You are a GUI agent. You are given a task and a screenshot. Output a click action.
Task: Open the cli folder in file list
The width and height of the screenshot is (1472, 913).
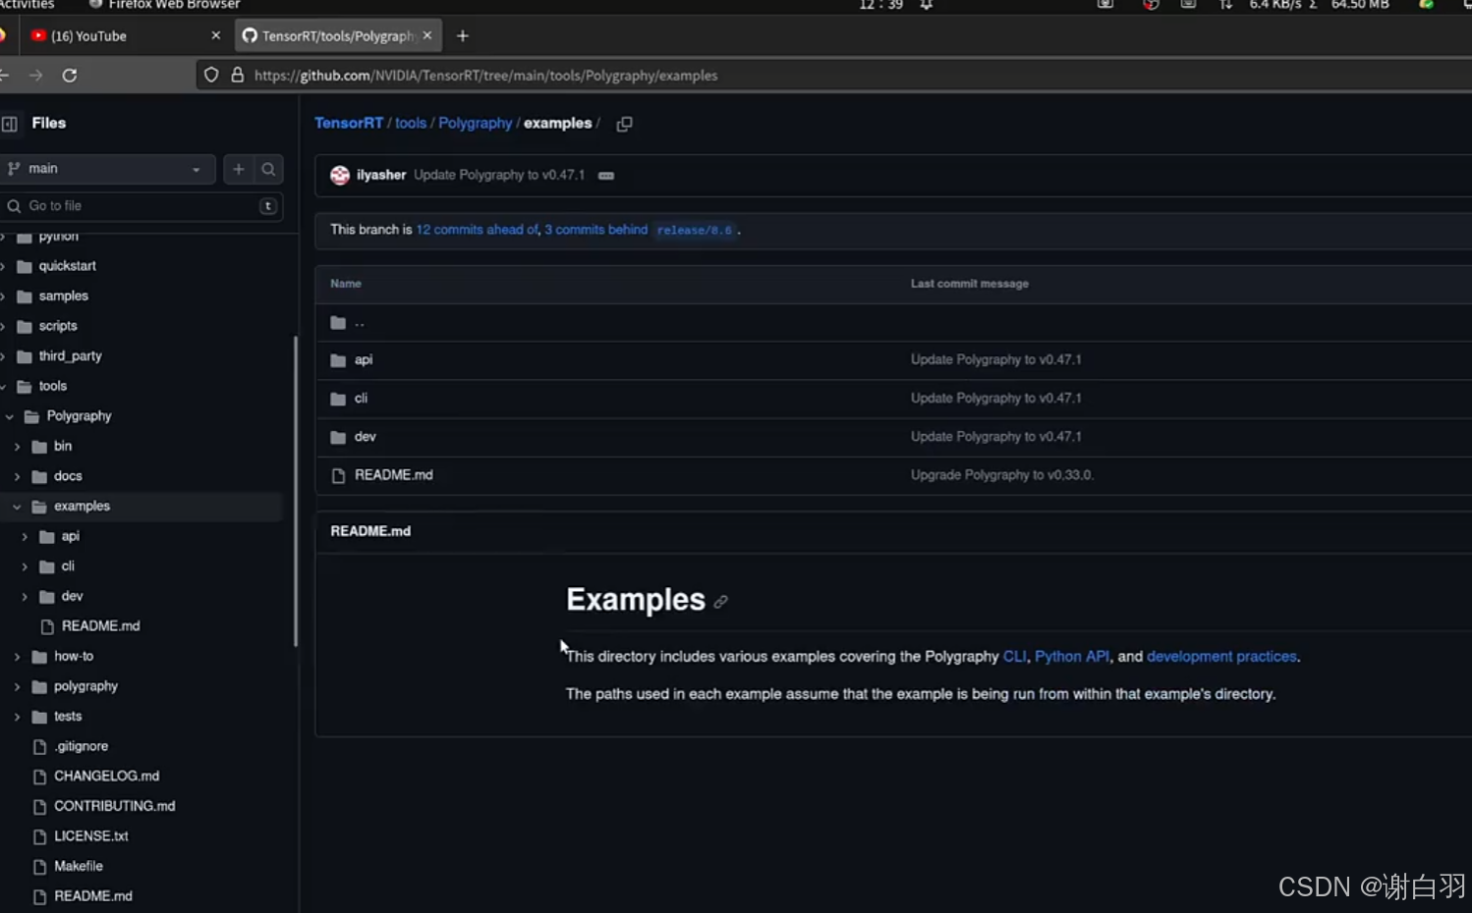pyautogui.click(x=361, y=399)
